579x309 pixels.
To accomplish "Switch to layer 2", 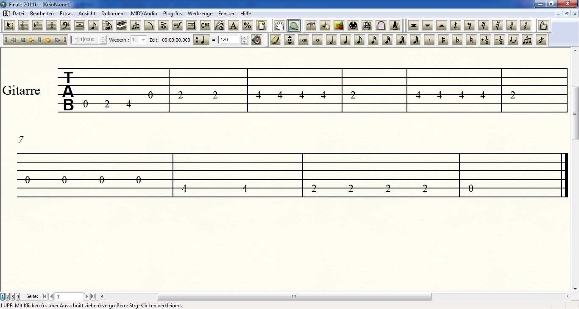I will point(8,296).
